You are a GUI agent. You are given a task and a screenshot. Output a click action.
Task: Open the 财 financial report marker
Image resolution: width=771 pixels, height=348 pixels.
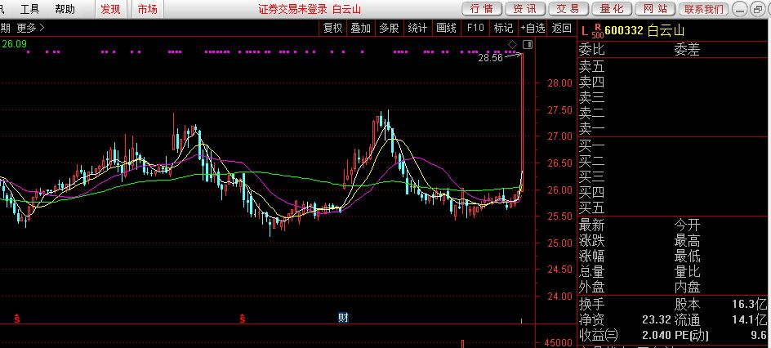tap(343, 318)
